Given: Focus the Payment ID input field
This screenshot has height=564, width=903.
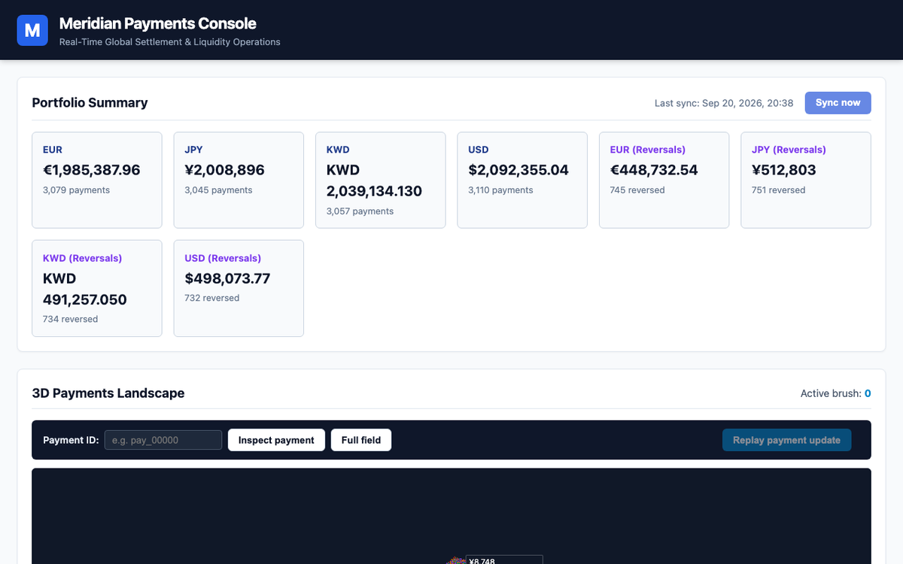Looking at the screenshot, I should [163, 440].
